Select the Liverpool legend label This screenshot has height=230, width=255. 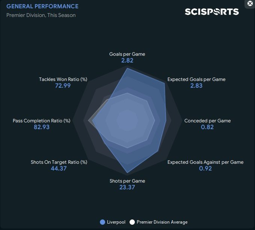click(x=116, y=222)
